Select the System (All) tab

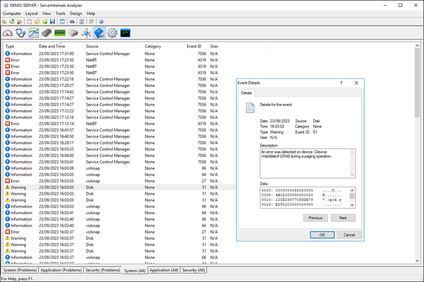pyautogui.click(x=135, y=270)
